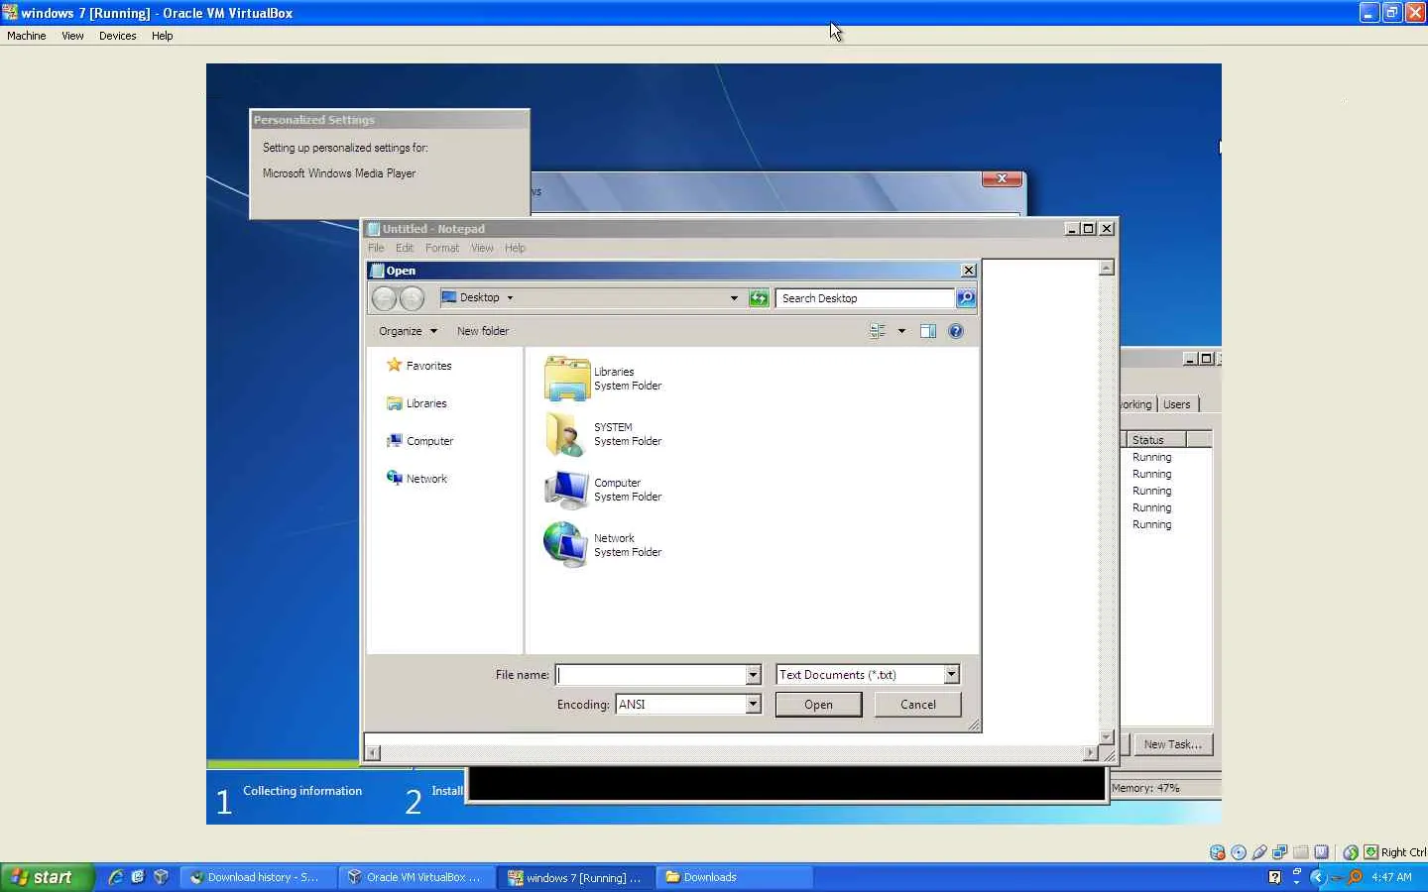Image resolution: width=1428 pixels, height=892 pixels.
Task: Open the view options dropdown arrow
Action: coord(901,332)
